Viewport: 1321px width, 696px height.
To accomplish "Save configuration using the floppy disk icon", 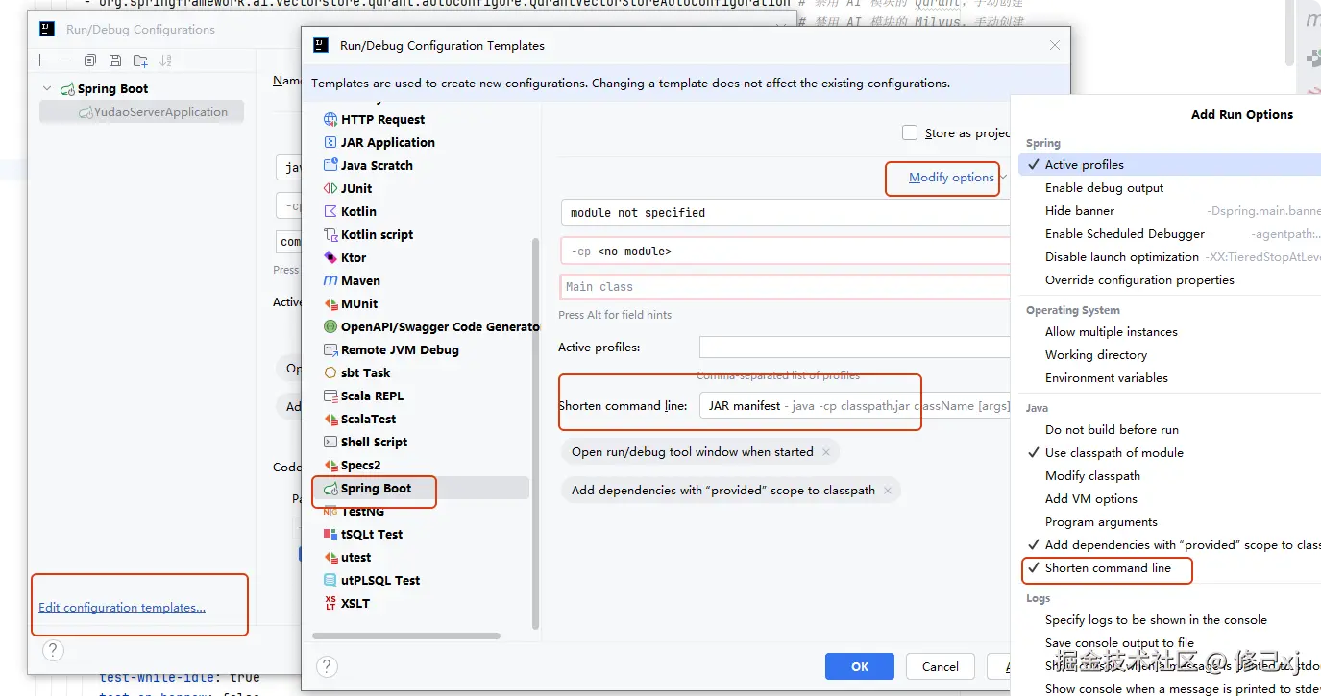I will click(115, 60).
